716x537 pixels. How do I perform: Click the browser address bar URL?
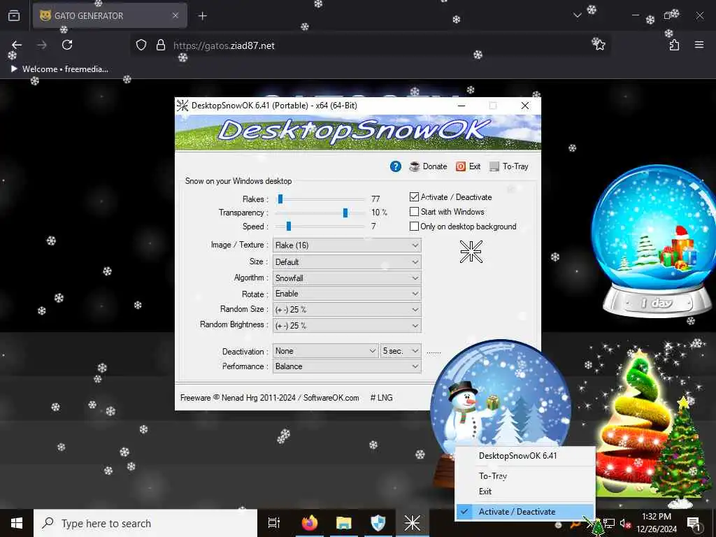pos(224,45)
